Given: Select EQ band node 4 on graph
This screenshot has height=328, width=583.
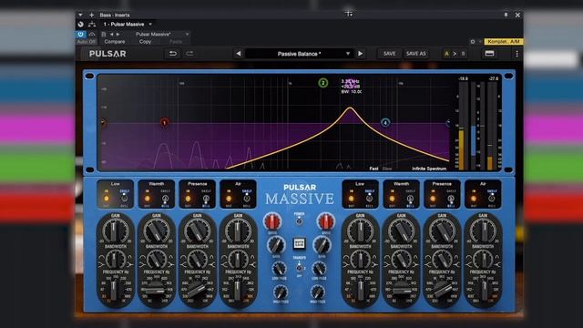Looking at the screenshot, I should pyautogui.click(x=385, y=122).
